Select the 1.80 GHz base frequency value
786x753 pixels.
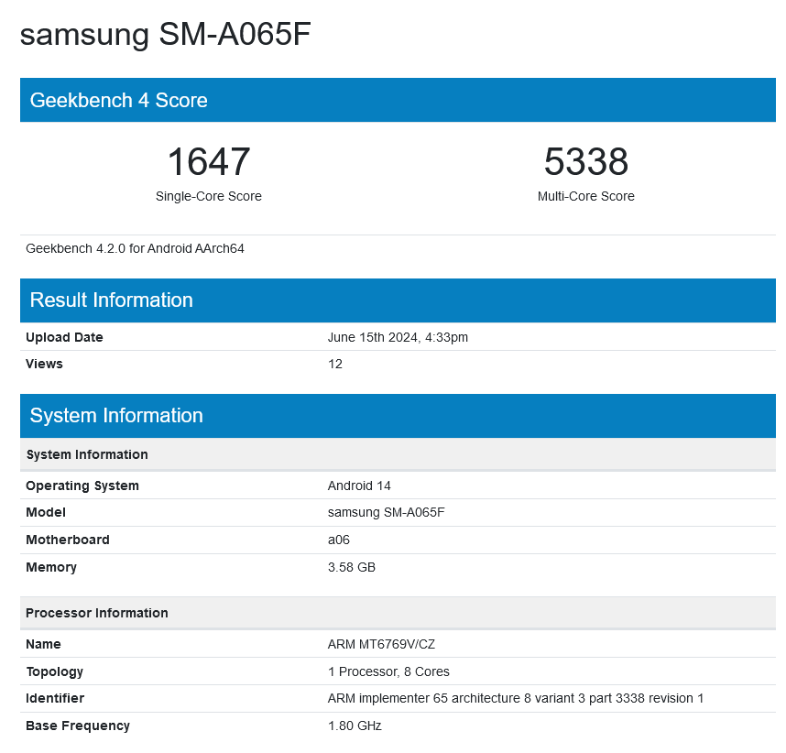tap(352, 726)
